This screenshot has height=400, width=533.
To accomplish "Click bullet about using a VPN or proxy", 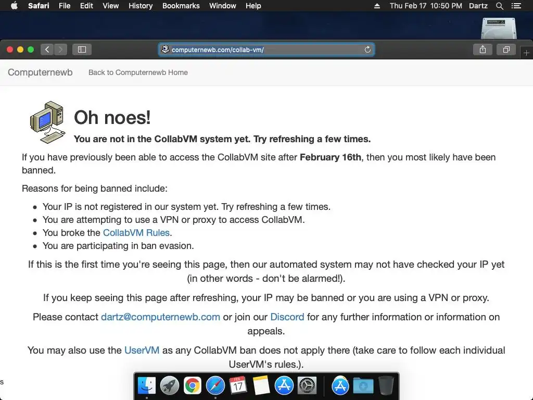I will [173, 220].
